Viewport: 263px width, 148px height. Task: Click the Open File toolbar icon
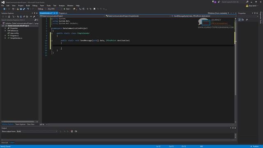pyautogui.click(x=18, y=9)
